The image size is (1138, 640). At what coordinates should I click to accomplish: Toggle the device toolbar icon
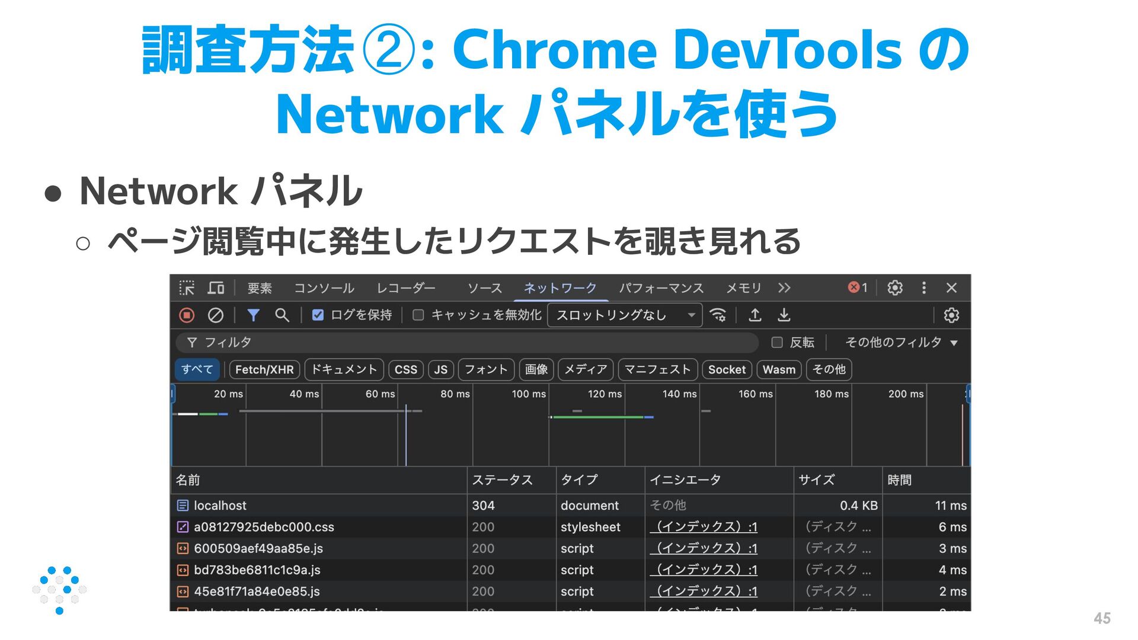point(216,288)
